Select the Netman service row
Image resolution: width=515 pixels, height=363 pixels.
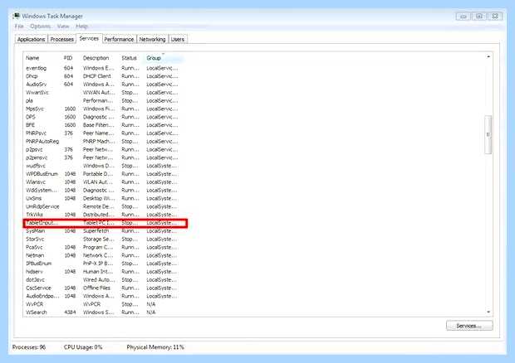102,255
